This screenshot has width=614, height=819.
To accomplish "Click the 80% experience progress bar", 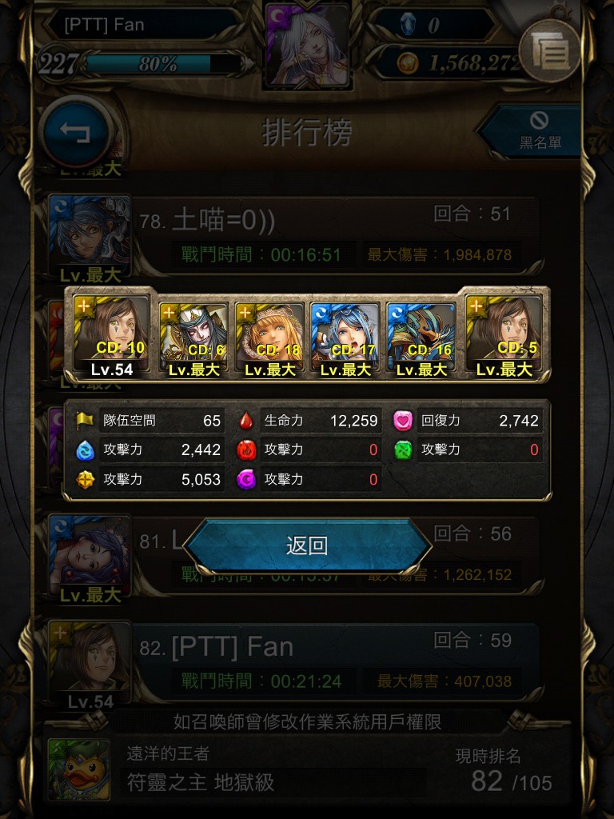I will [163, 64].
